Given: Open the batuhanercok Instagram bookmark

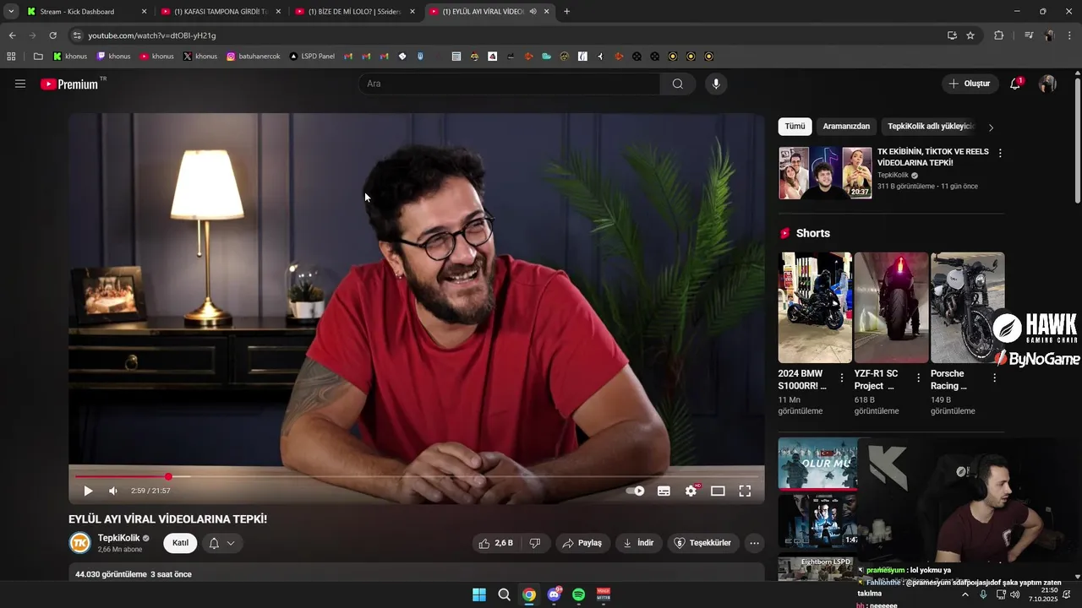Looking at the screenshot, I should [x=253, y=57].
